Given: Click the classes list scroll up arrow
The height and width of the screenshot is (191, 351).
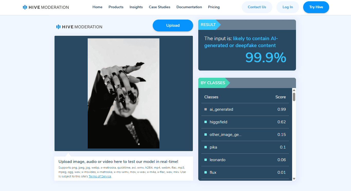Looking at the screenshot, I should (x=294, y=90).
